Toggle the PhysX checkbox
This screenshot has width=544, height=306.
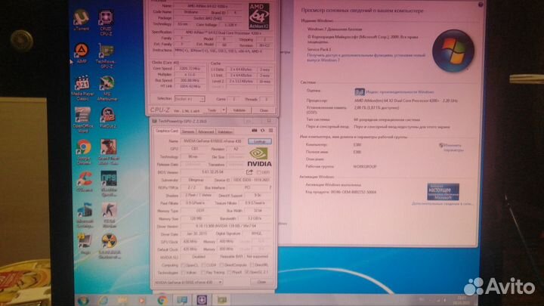[229, 273]
